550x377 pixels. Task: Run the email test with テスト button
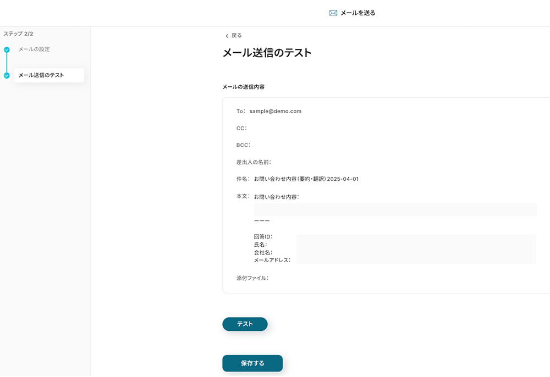[x=245, y=324]
